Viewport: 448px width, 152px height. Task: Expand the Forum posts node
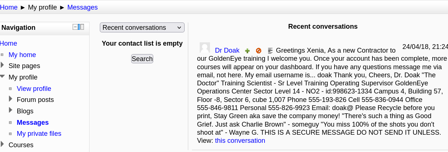[11, 99]
